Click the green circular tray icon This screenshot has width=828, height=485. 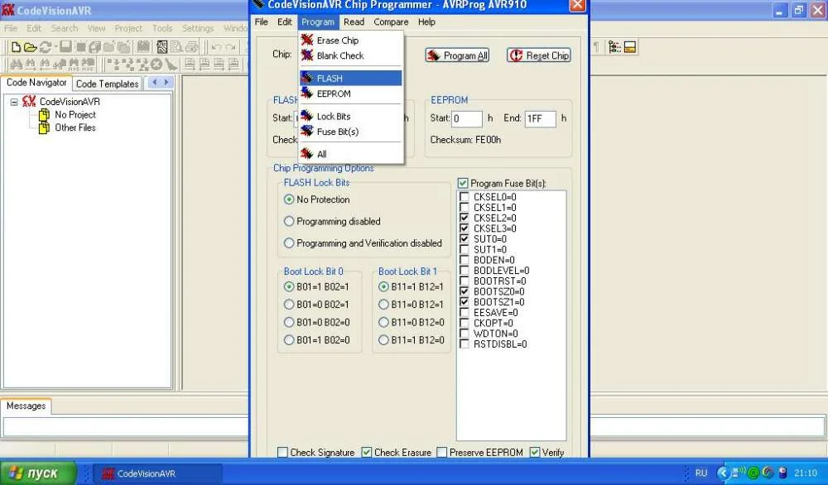(x=753, y=473)
